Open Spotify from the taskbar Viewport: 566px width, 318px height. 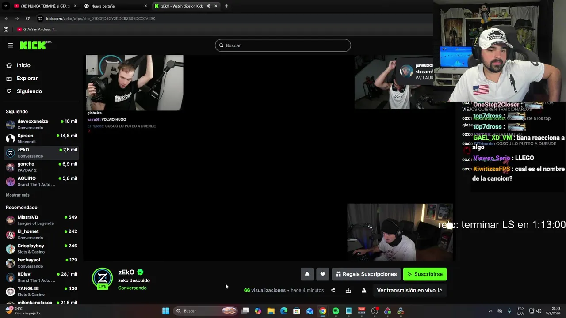336,311
